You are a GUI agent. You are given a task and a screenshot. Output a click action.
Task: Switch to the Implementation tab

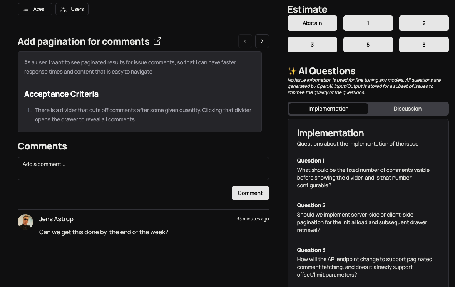pos(328,109)
